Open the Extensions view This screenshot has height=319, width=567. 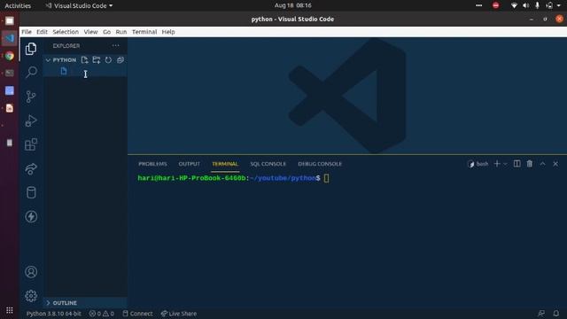(x=31, y=144)
